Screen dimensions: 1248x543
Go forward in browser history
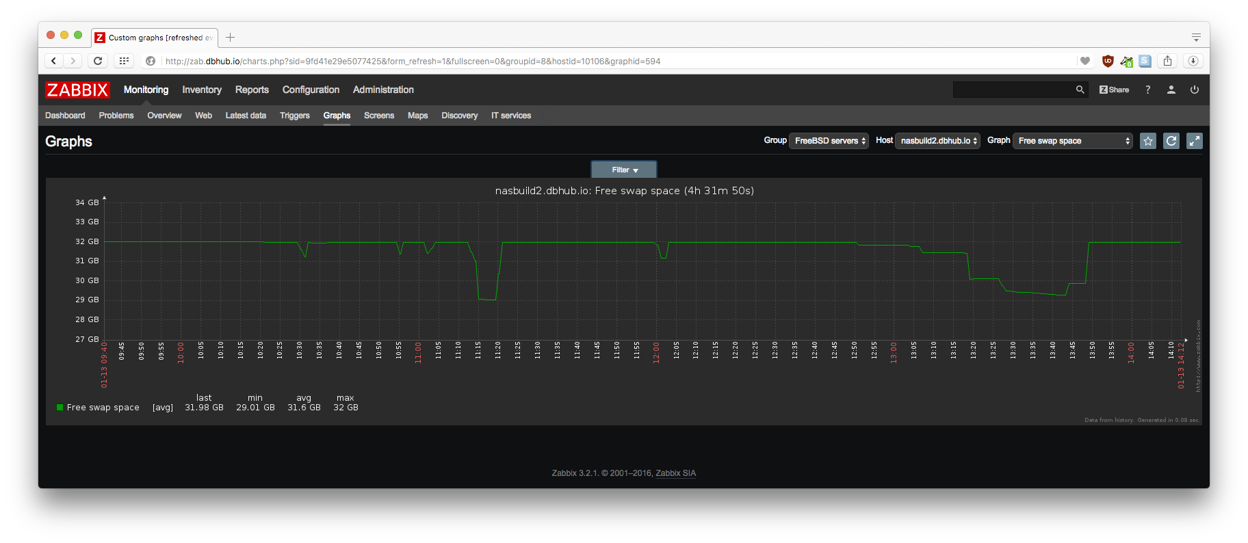[x=73, y=61]
